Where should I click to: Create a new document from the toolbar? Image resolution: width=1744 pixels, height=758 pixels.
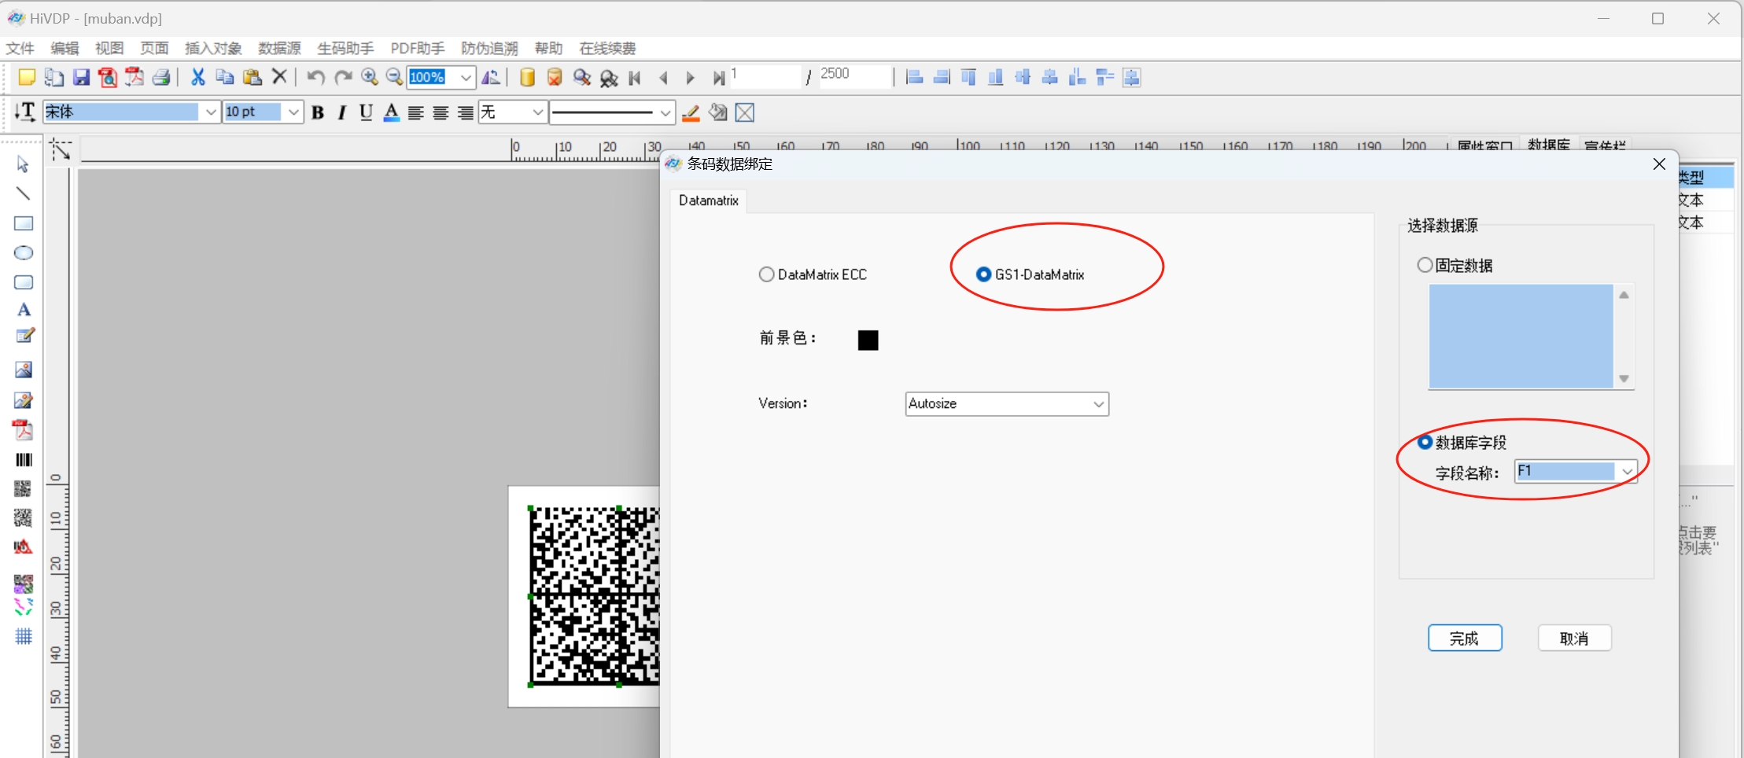(x=27, y=77)
